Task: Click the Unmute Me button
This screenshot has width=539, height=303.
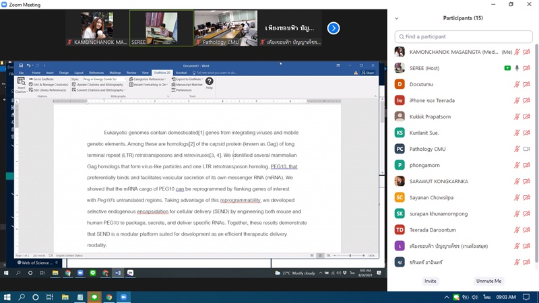Action: tap(488, 281)
